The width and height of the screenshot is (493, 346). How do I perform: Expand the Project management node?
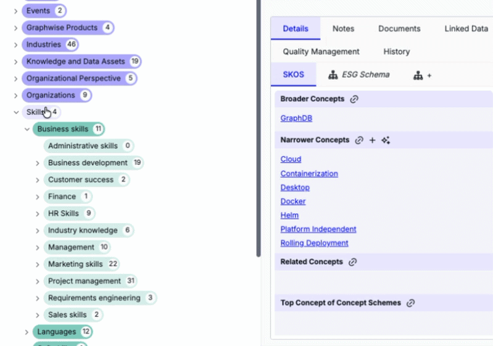click(x=38, y=282)
